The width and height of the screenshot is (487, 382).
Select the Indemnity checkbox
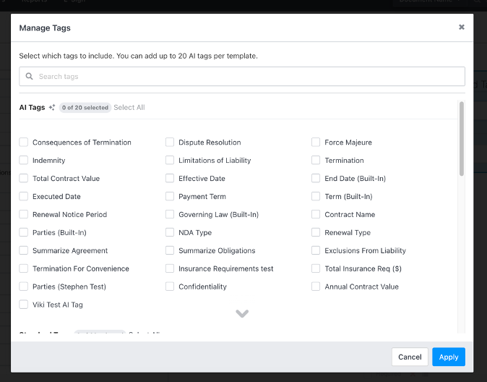24,160
